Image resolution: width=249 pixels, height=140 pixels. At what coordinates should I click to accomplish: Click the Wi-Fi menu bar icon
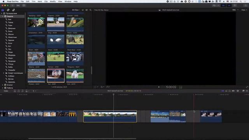(220, 2)
